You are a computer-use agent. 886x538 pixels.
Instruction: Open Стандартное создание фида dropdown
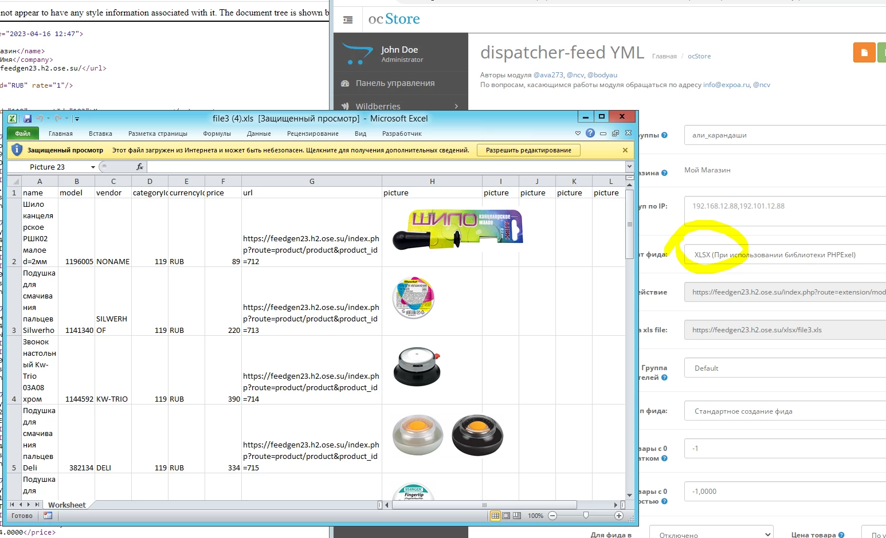[x=785, y=411]
